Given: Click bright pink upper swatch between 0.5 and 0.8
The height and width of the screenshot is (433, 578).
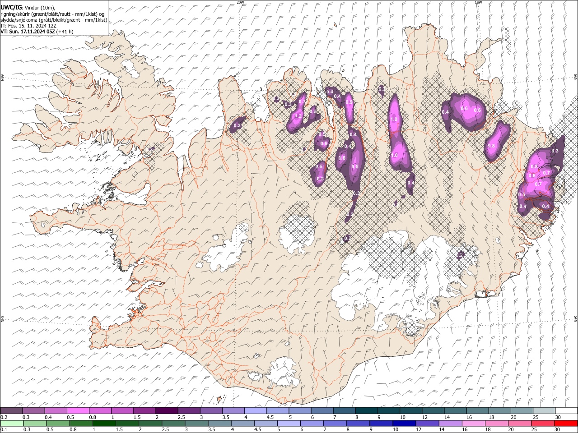Looking at the screenshot, I should [x=78, y=410].
